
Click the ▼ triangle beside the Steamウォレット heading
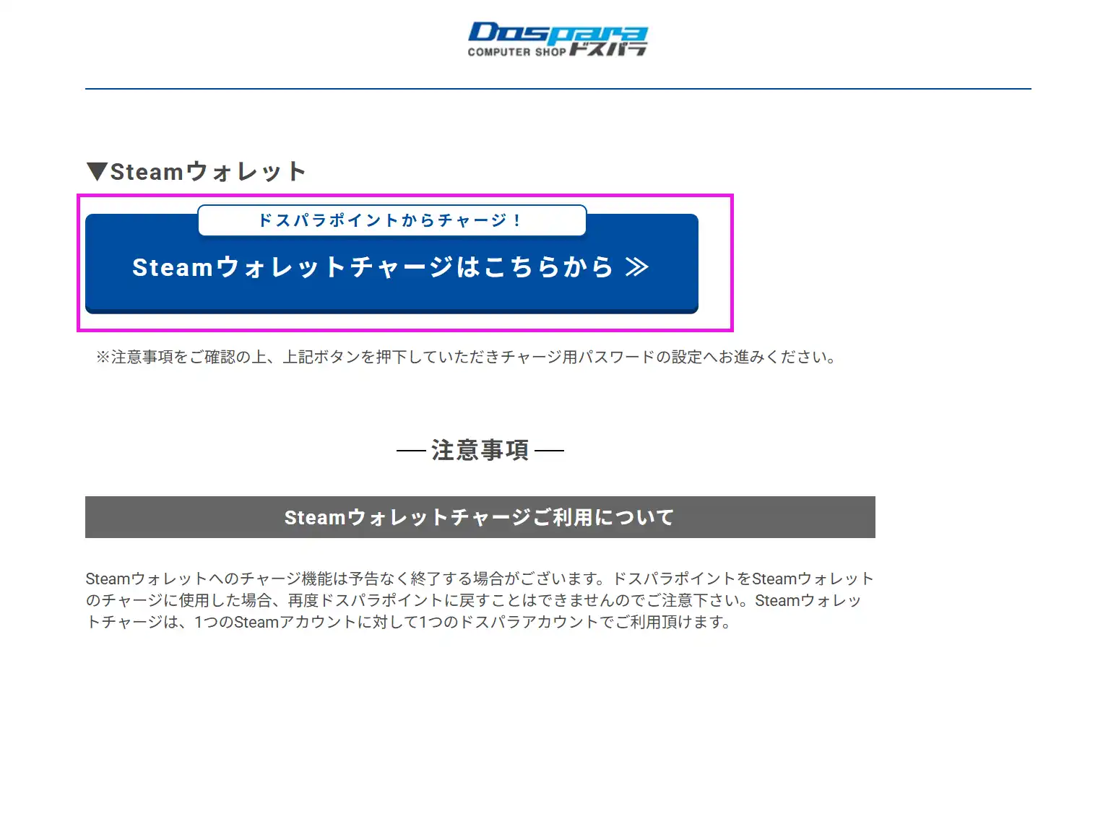tap(96, 172)
